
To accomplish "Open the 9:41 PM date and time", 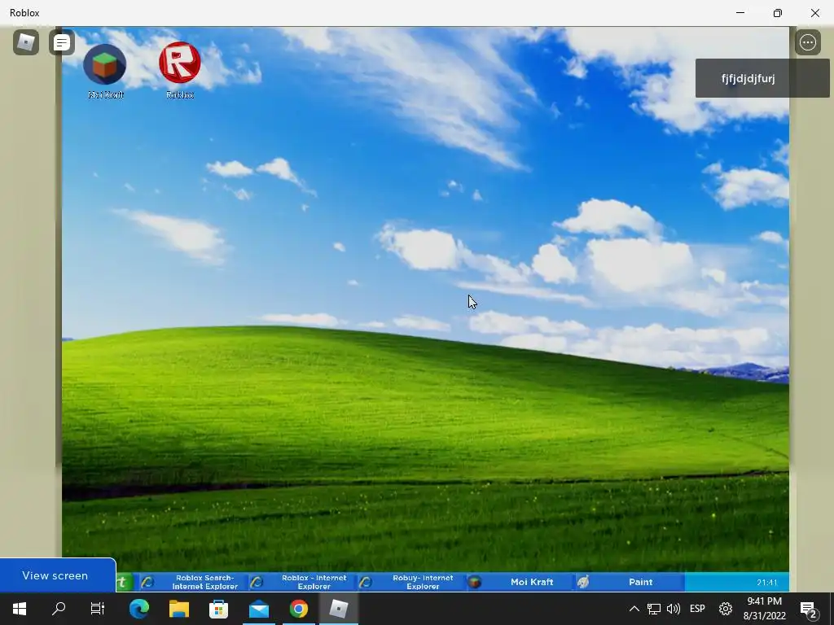I will [x=764, y=609].
